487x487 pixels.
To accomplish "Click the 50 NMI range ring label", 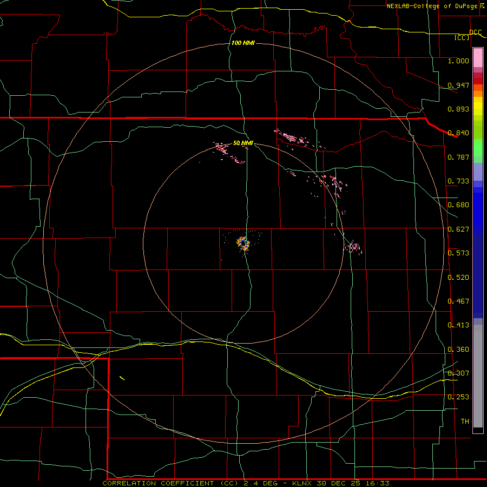I will coord(243,143).
